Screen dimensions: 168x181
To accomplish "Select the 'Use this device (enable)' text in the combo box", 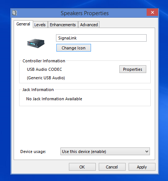I will 84,152.
